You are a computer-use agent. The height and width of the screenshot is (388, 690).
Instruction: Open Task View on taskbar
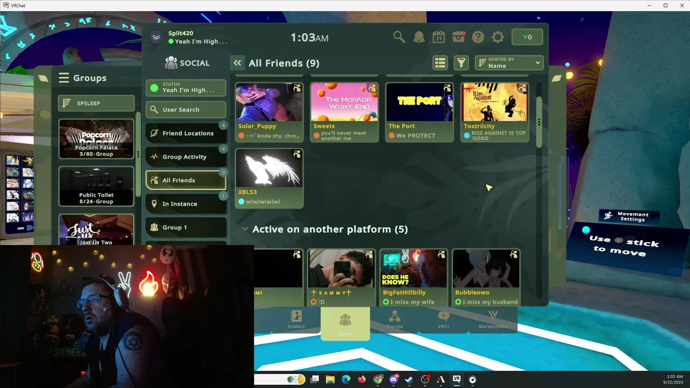(x=315, y=379)
